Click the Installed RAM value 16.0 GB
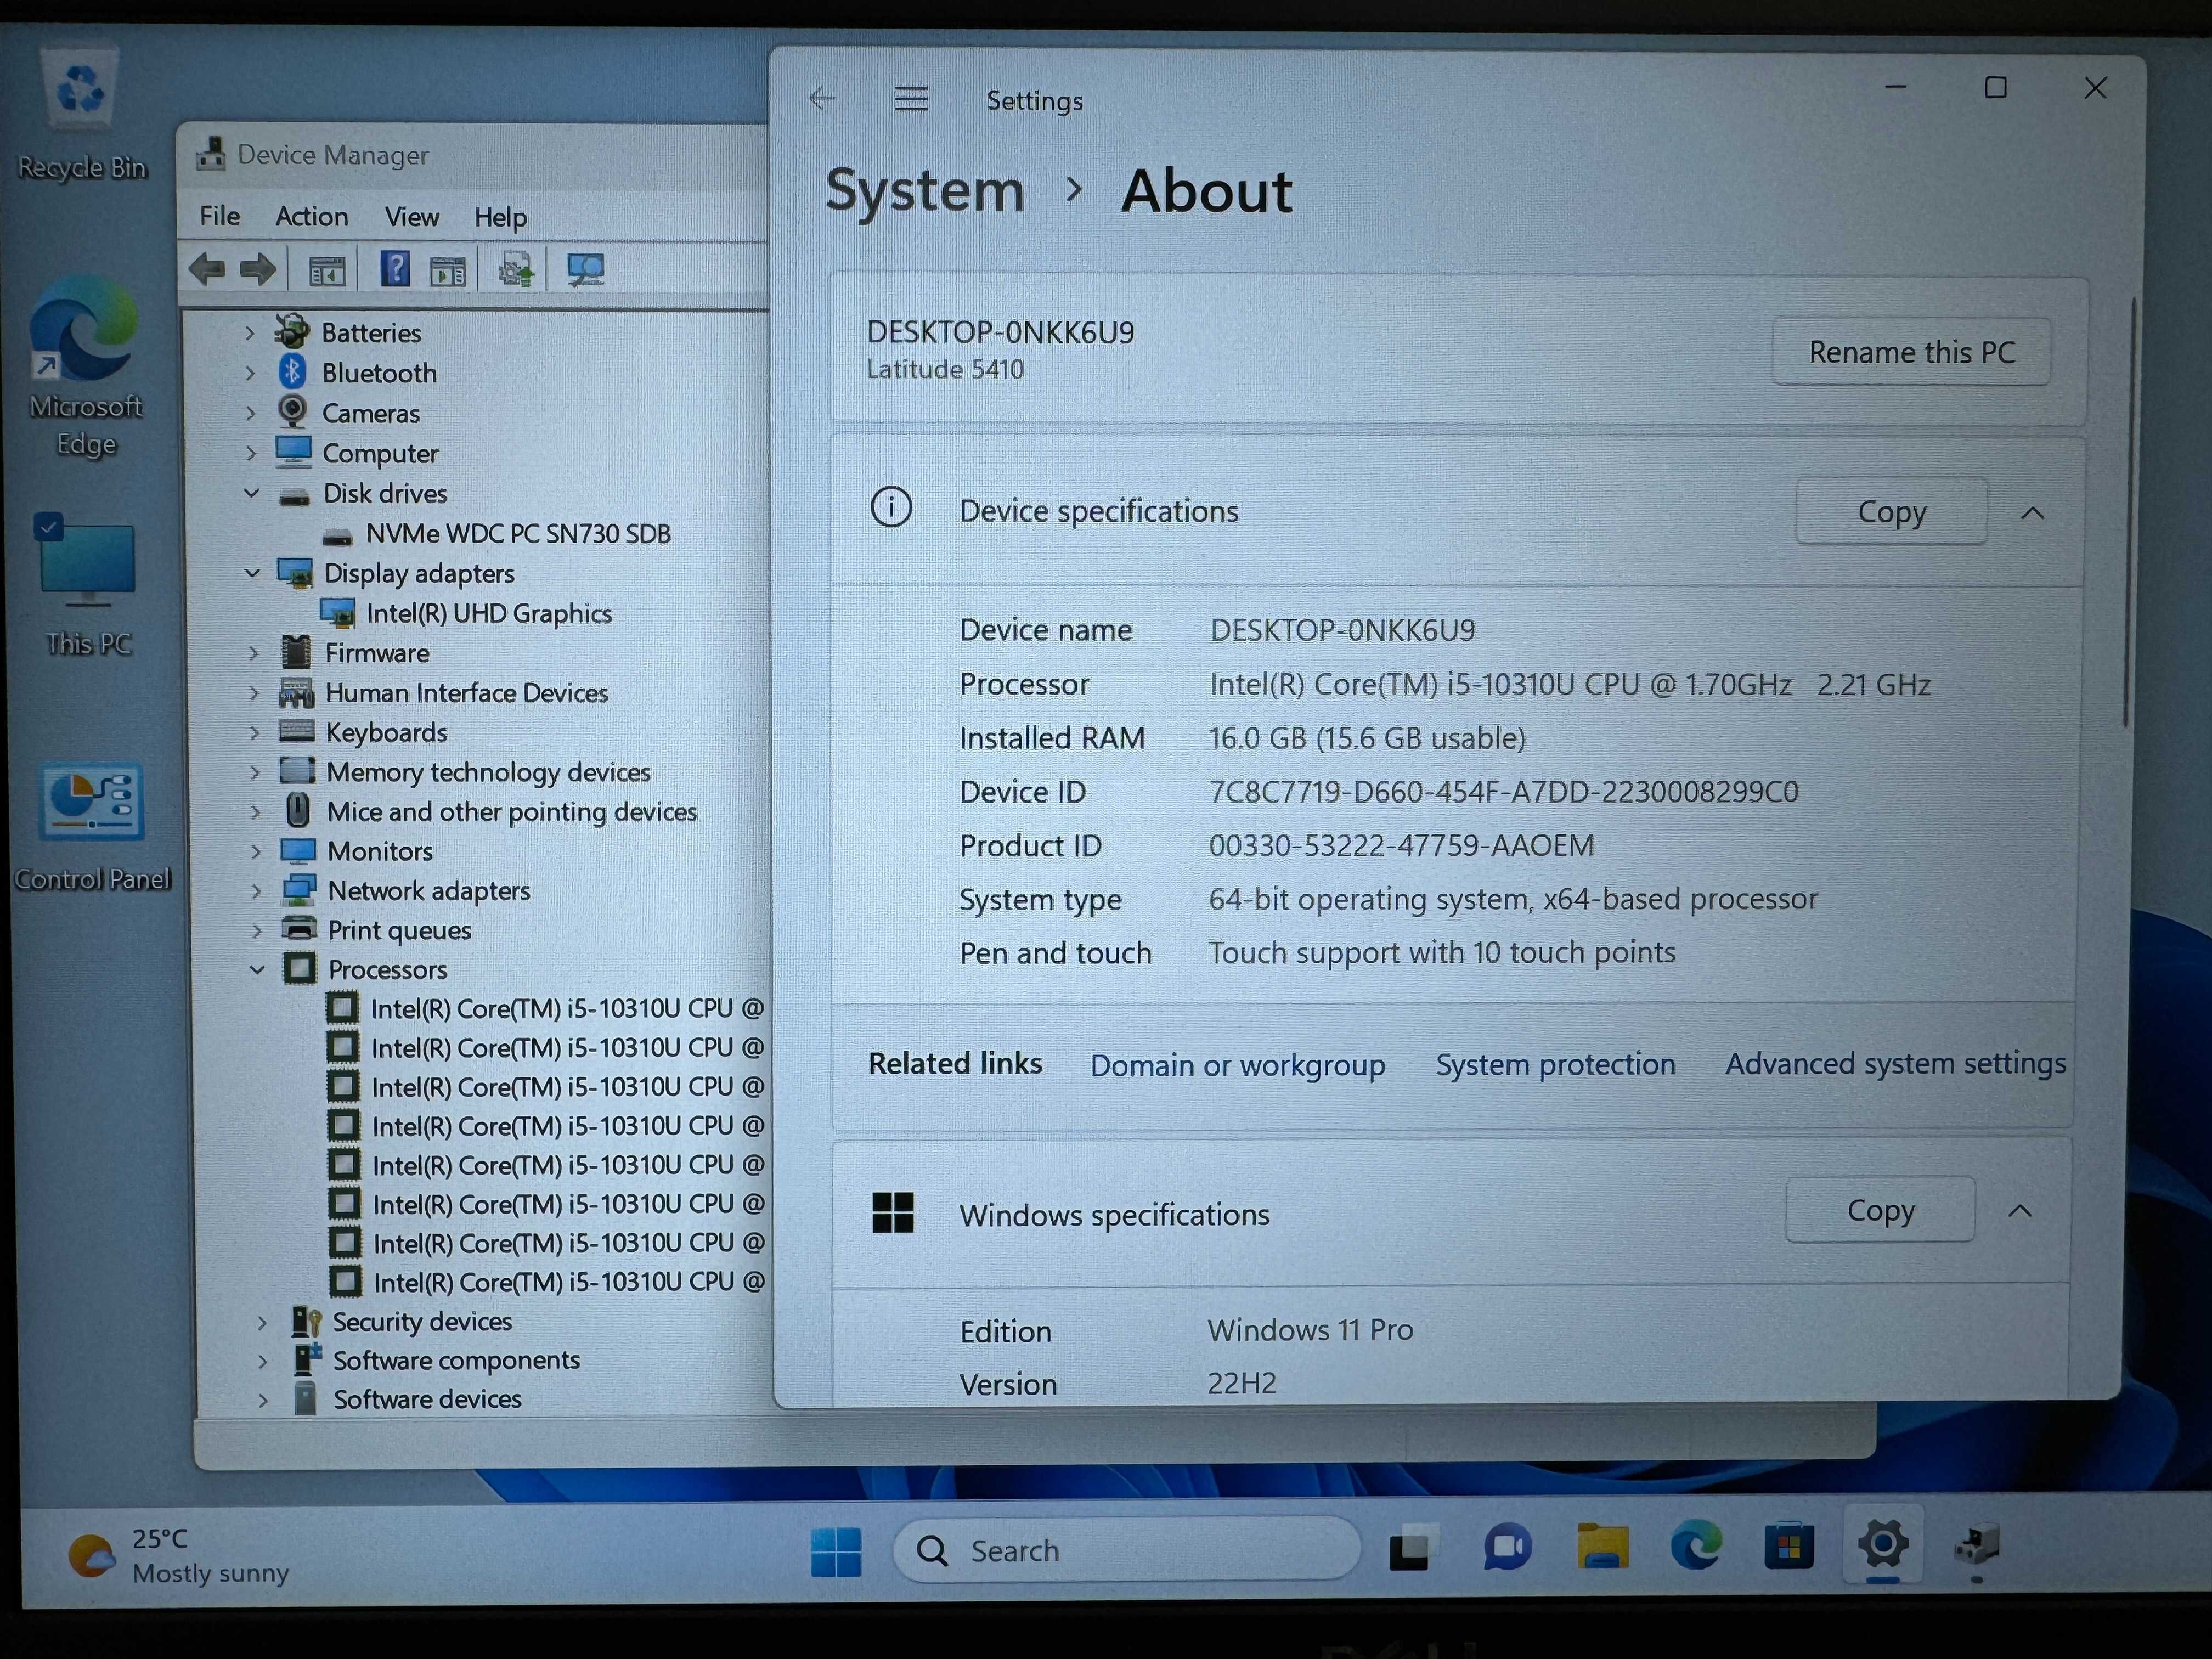Image resolution: width=2212 pixels, height=1659 pixels. click(x=1367, y=738)
